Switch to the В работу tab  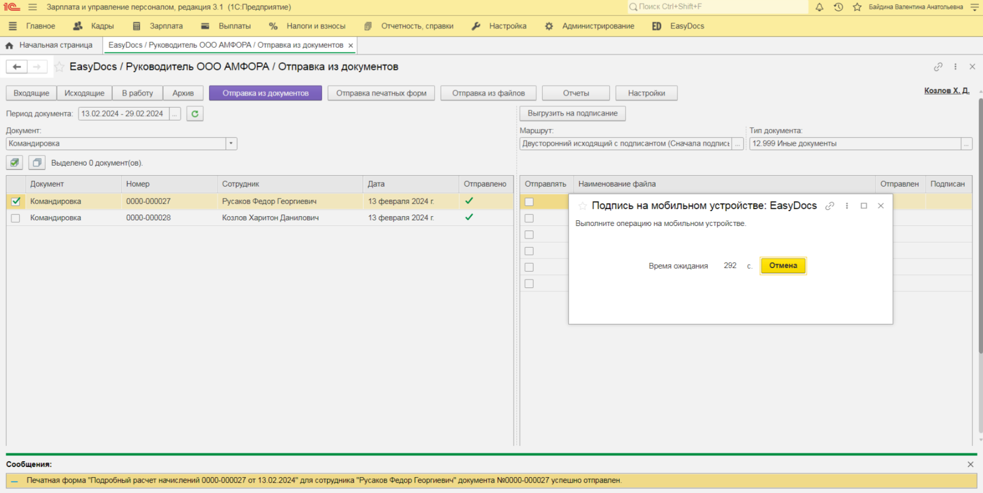point(137,93)
